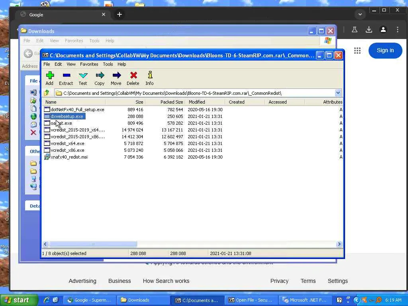This screenshot has height=306, width=408.
Task: Click the Windows Start button
Action: [x=18, y=300]
